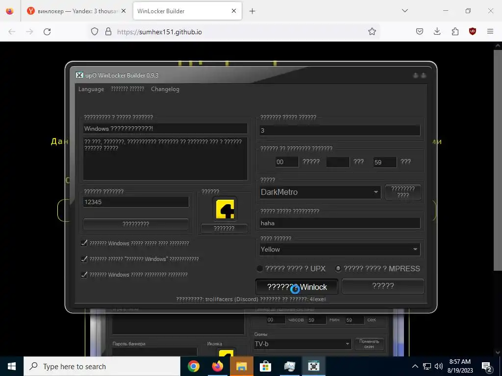Viewport: 502px width, 376px height.
Task: Click the Type here to search box
Action: point(102,366)
